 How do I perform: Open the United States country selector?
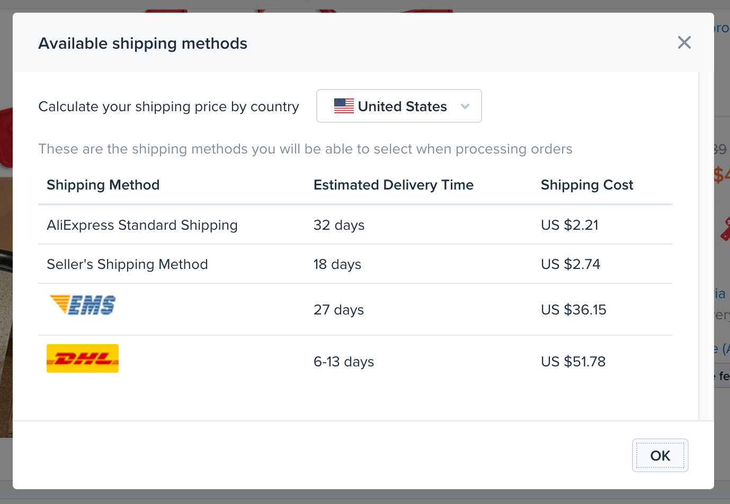pos(398,106)
